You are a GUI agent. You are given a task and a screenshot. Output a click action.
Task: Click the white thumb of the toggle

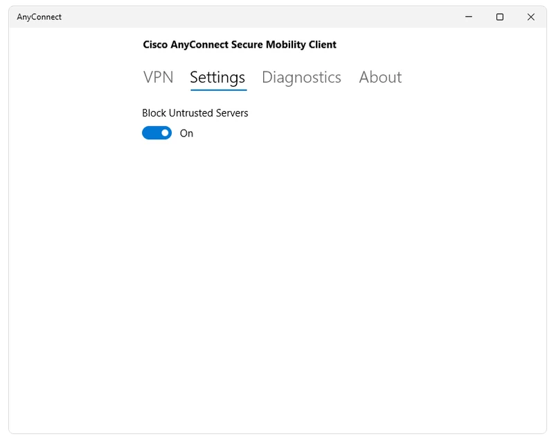point(163,132)
